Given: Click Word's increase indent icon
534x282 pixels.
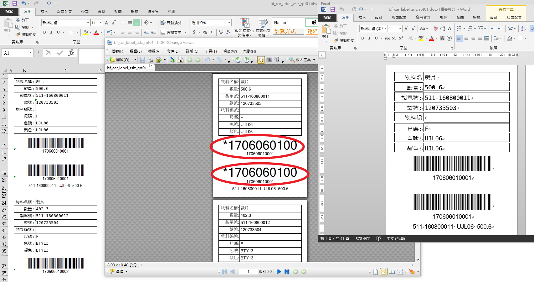Looking at the screenshot, I should pyautogui.click(x=501, y=29).
